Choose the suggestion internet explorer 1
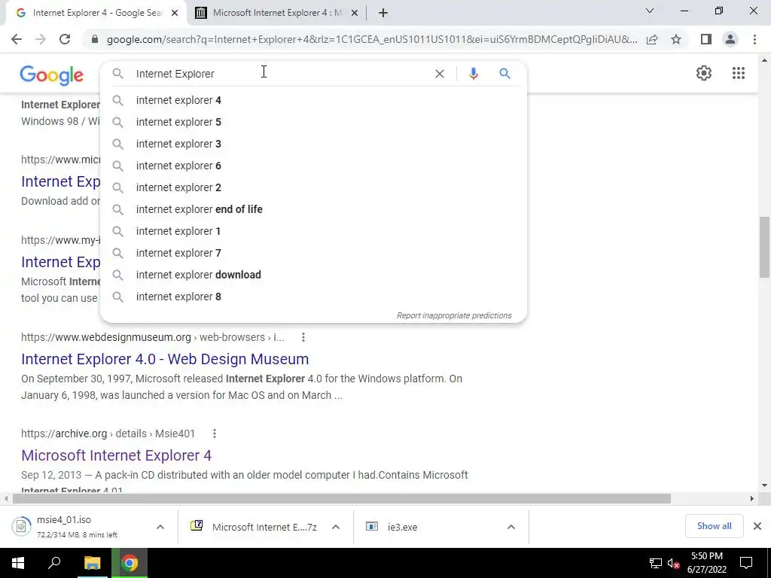The image size is (771, 578). click(313, 231)
